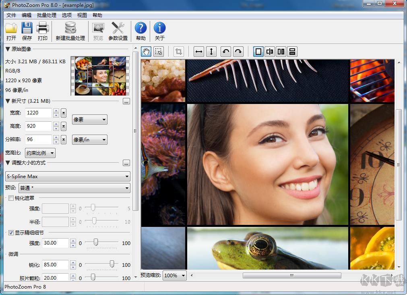The width and height of the screenshot is (407, 295).
Task: Click the 保存 save icon
Action: click(27, 31)
